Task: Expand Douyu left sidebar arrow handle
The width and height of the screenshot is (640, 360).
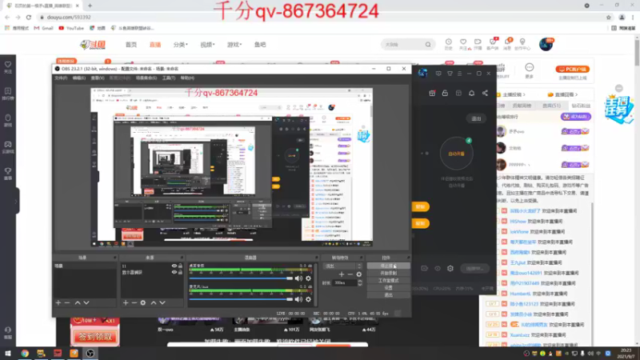Action: (x=16, y=202)
